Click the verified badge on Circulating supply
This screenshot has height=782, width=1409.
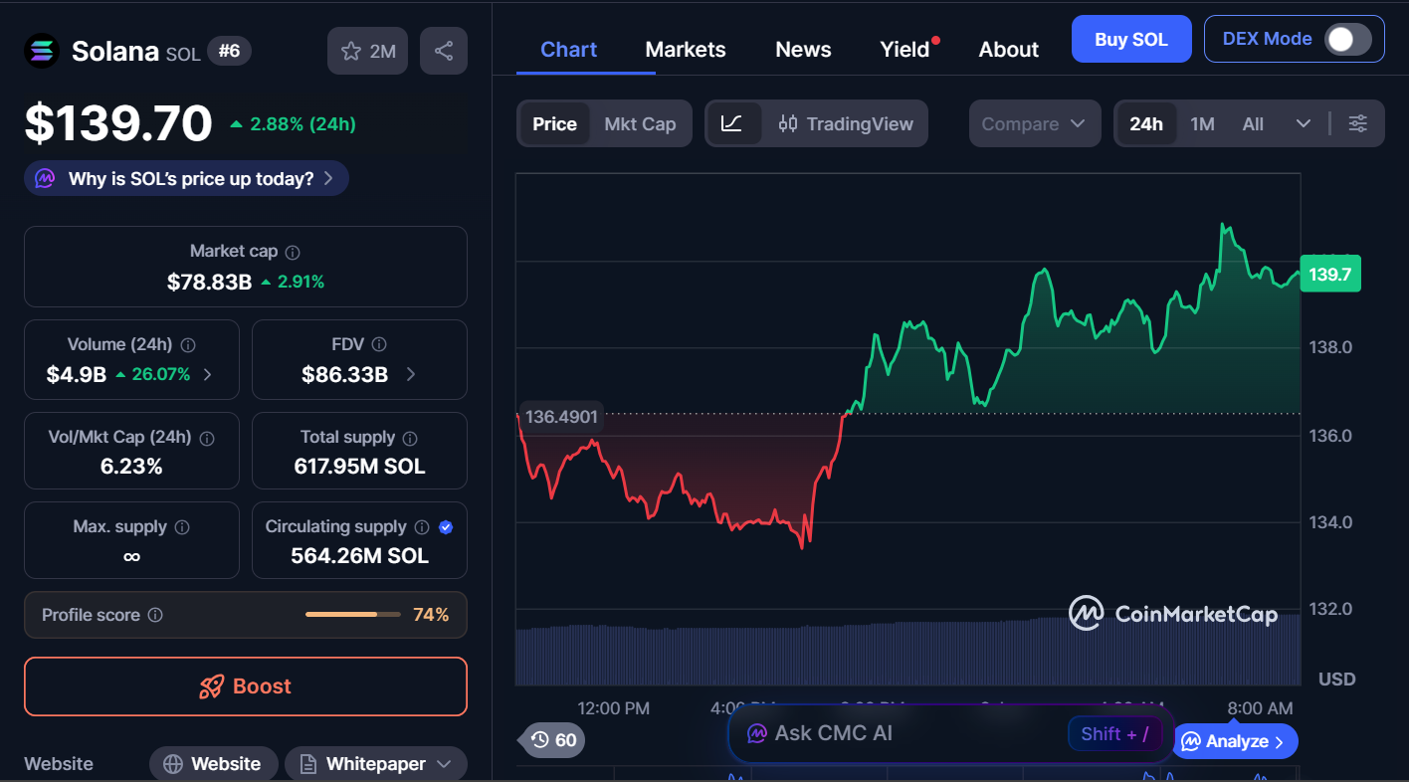point(446,526)
